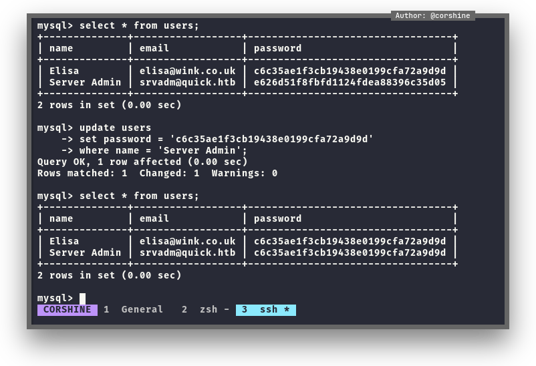Image resolution: width=536 pixels, height=366 pixels.
Task: Click elisa@wink.co.uk in the first table
Action: point(187,71)
